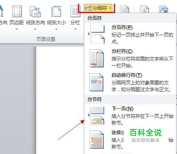Expand the arrow under 纸张大小
Image resolution: width=177 pixels, height=154 pixels.
tap(56, 29)
